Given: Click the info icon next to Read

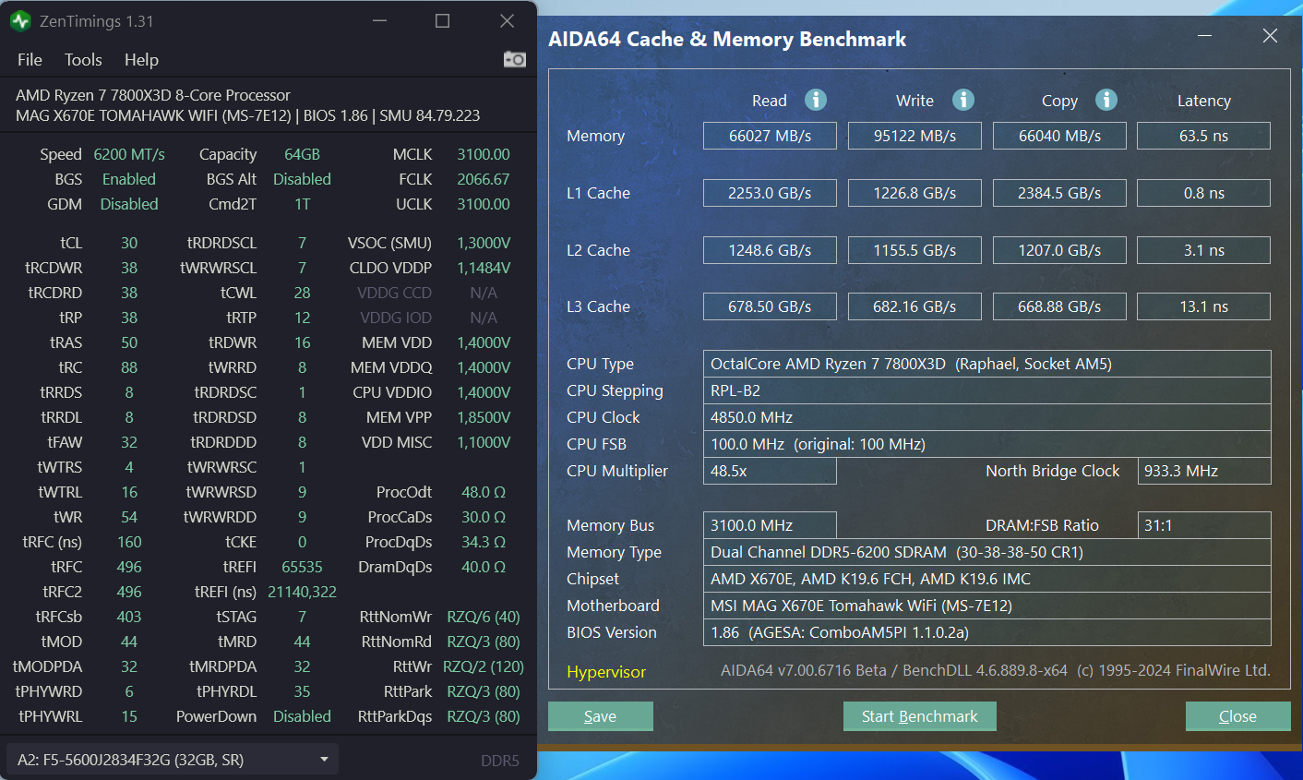Looking at the screenshot, I should [816, 100].
